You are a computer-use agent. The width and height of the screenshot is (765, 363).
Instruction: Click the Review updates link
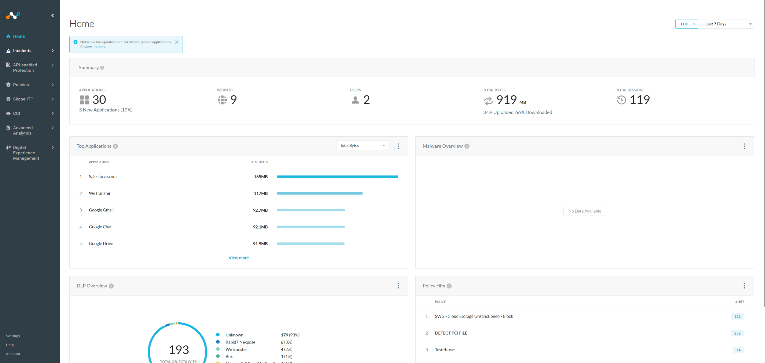tap(93, 47)
